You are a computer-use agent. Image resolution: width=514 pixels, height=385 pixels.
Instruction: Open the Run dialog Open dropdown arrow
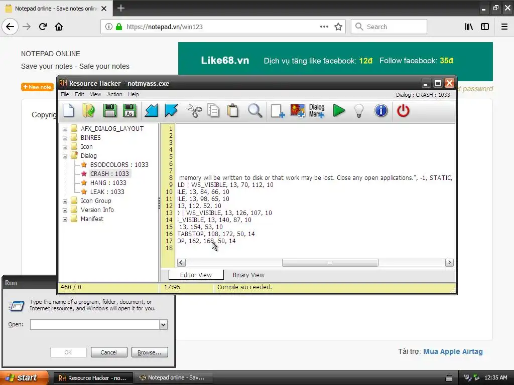(x=163, y=324)
